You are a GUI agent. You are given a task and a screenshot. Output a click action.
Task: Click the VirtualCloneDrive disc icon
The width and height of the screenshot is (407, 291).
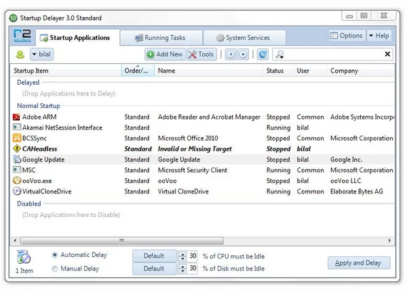[x=17, y=191]
